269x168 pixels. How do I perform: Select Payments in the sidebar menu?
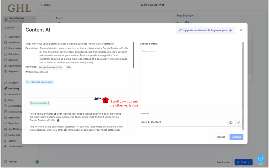[x=14, y=72]
